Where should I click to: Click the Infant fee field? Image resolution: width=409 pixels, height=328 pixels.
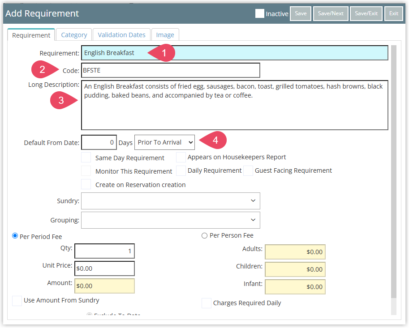[x=295, y=287]
